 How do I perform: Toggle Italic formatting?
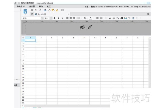(x=59, y=18)
